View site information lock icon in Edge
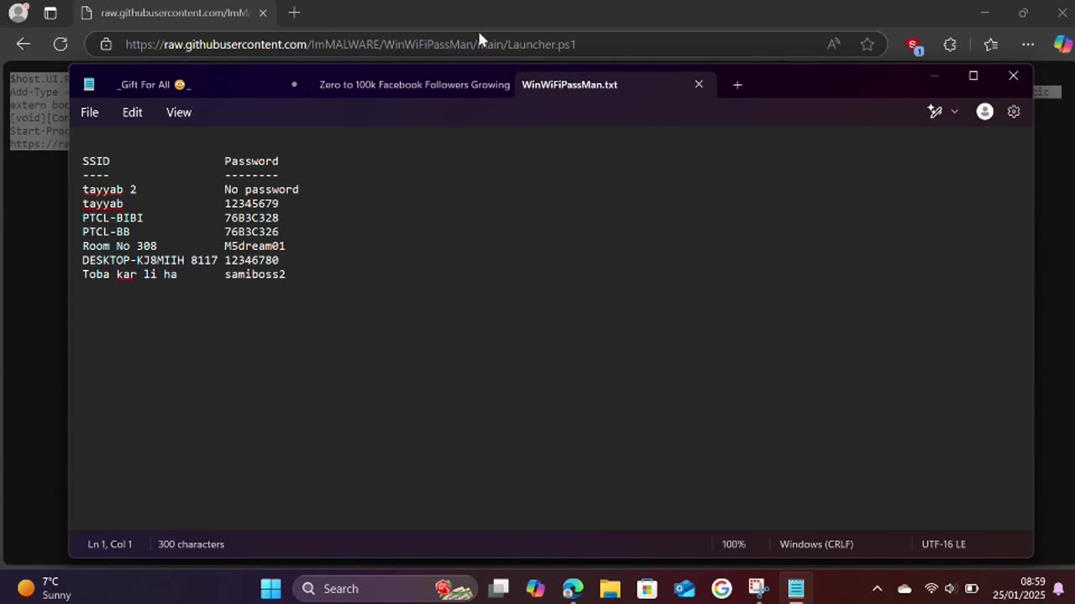The height and width of the screenshot is (604, 1075). (106, 44)
